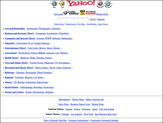Open the Multimedia link
Screen dimensions: 163x123
tap(67, 39)
